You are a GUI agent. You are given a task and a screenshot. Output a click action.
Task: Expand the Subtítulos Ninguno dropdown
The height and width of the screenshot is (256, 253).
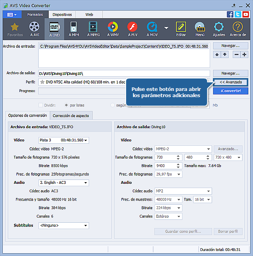(63, 225)
